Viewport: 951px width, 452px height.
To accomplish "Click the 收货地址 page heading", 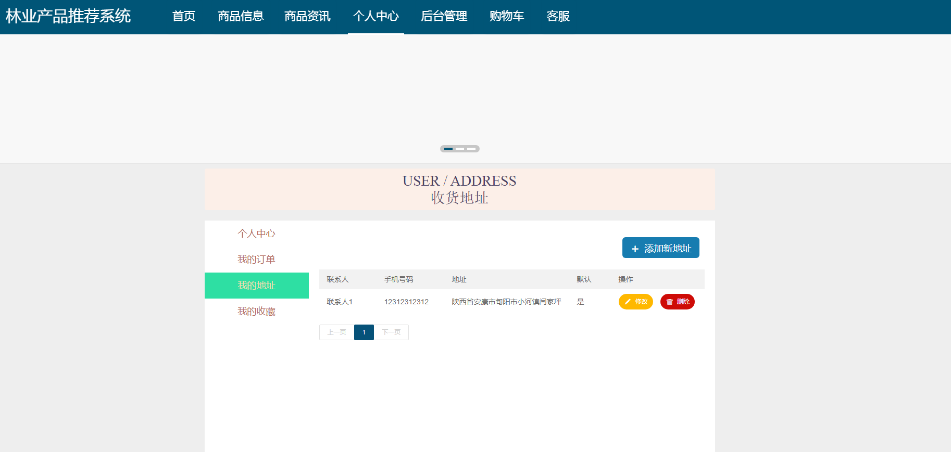I will 459,198.
